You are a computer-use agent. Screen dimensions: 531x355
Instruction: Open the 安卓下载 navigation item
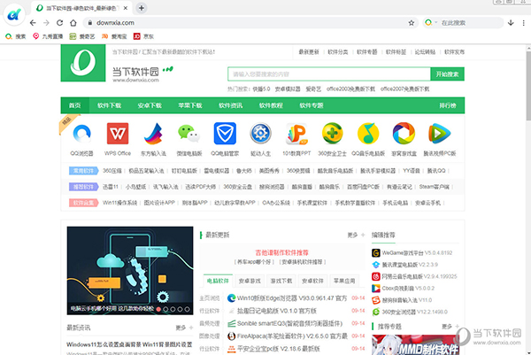[x=150, y=105]
